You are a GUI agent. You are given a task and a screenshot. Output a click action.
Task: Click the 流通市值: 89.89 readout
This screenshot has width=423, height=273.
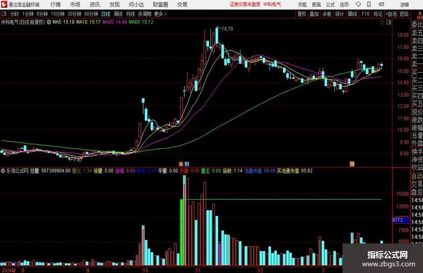[x=260, y=171]
